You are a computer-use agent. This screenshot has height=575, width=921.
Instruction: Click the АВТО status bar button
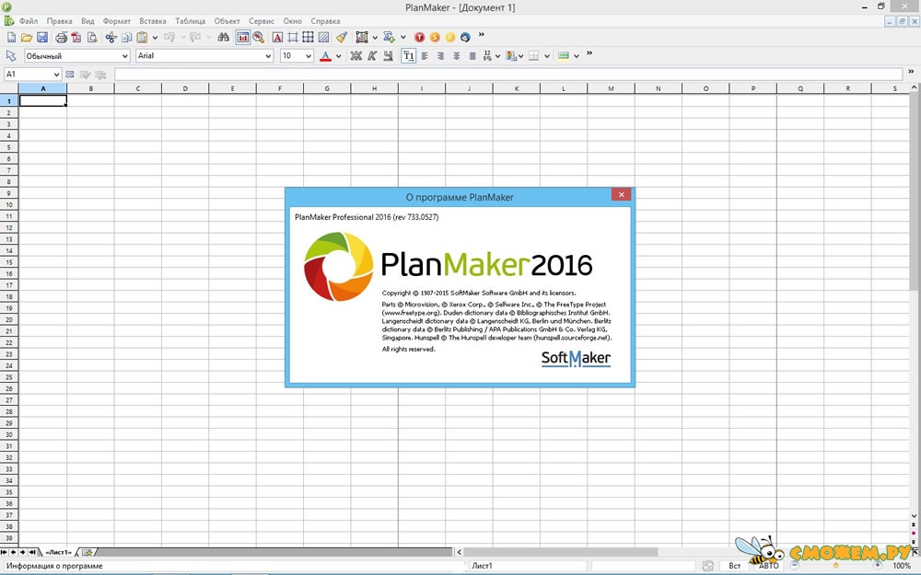pos(768,566)
